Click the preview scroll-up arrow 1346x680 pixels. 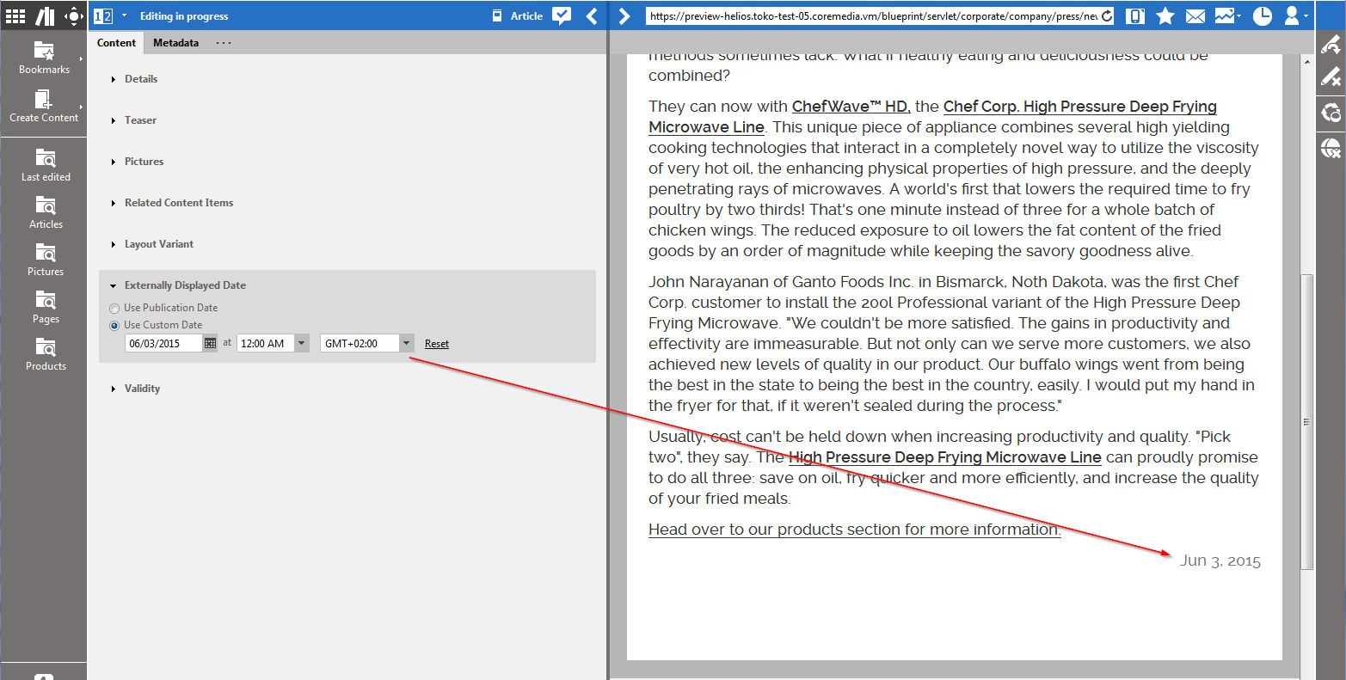tap(1306, 63)
